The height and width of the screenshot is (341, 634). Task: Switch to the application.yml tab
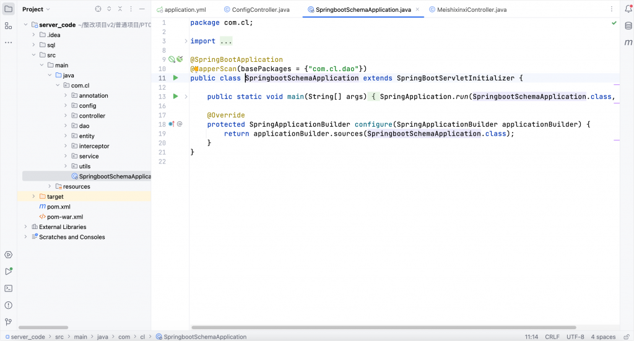tap(185, 10)
